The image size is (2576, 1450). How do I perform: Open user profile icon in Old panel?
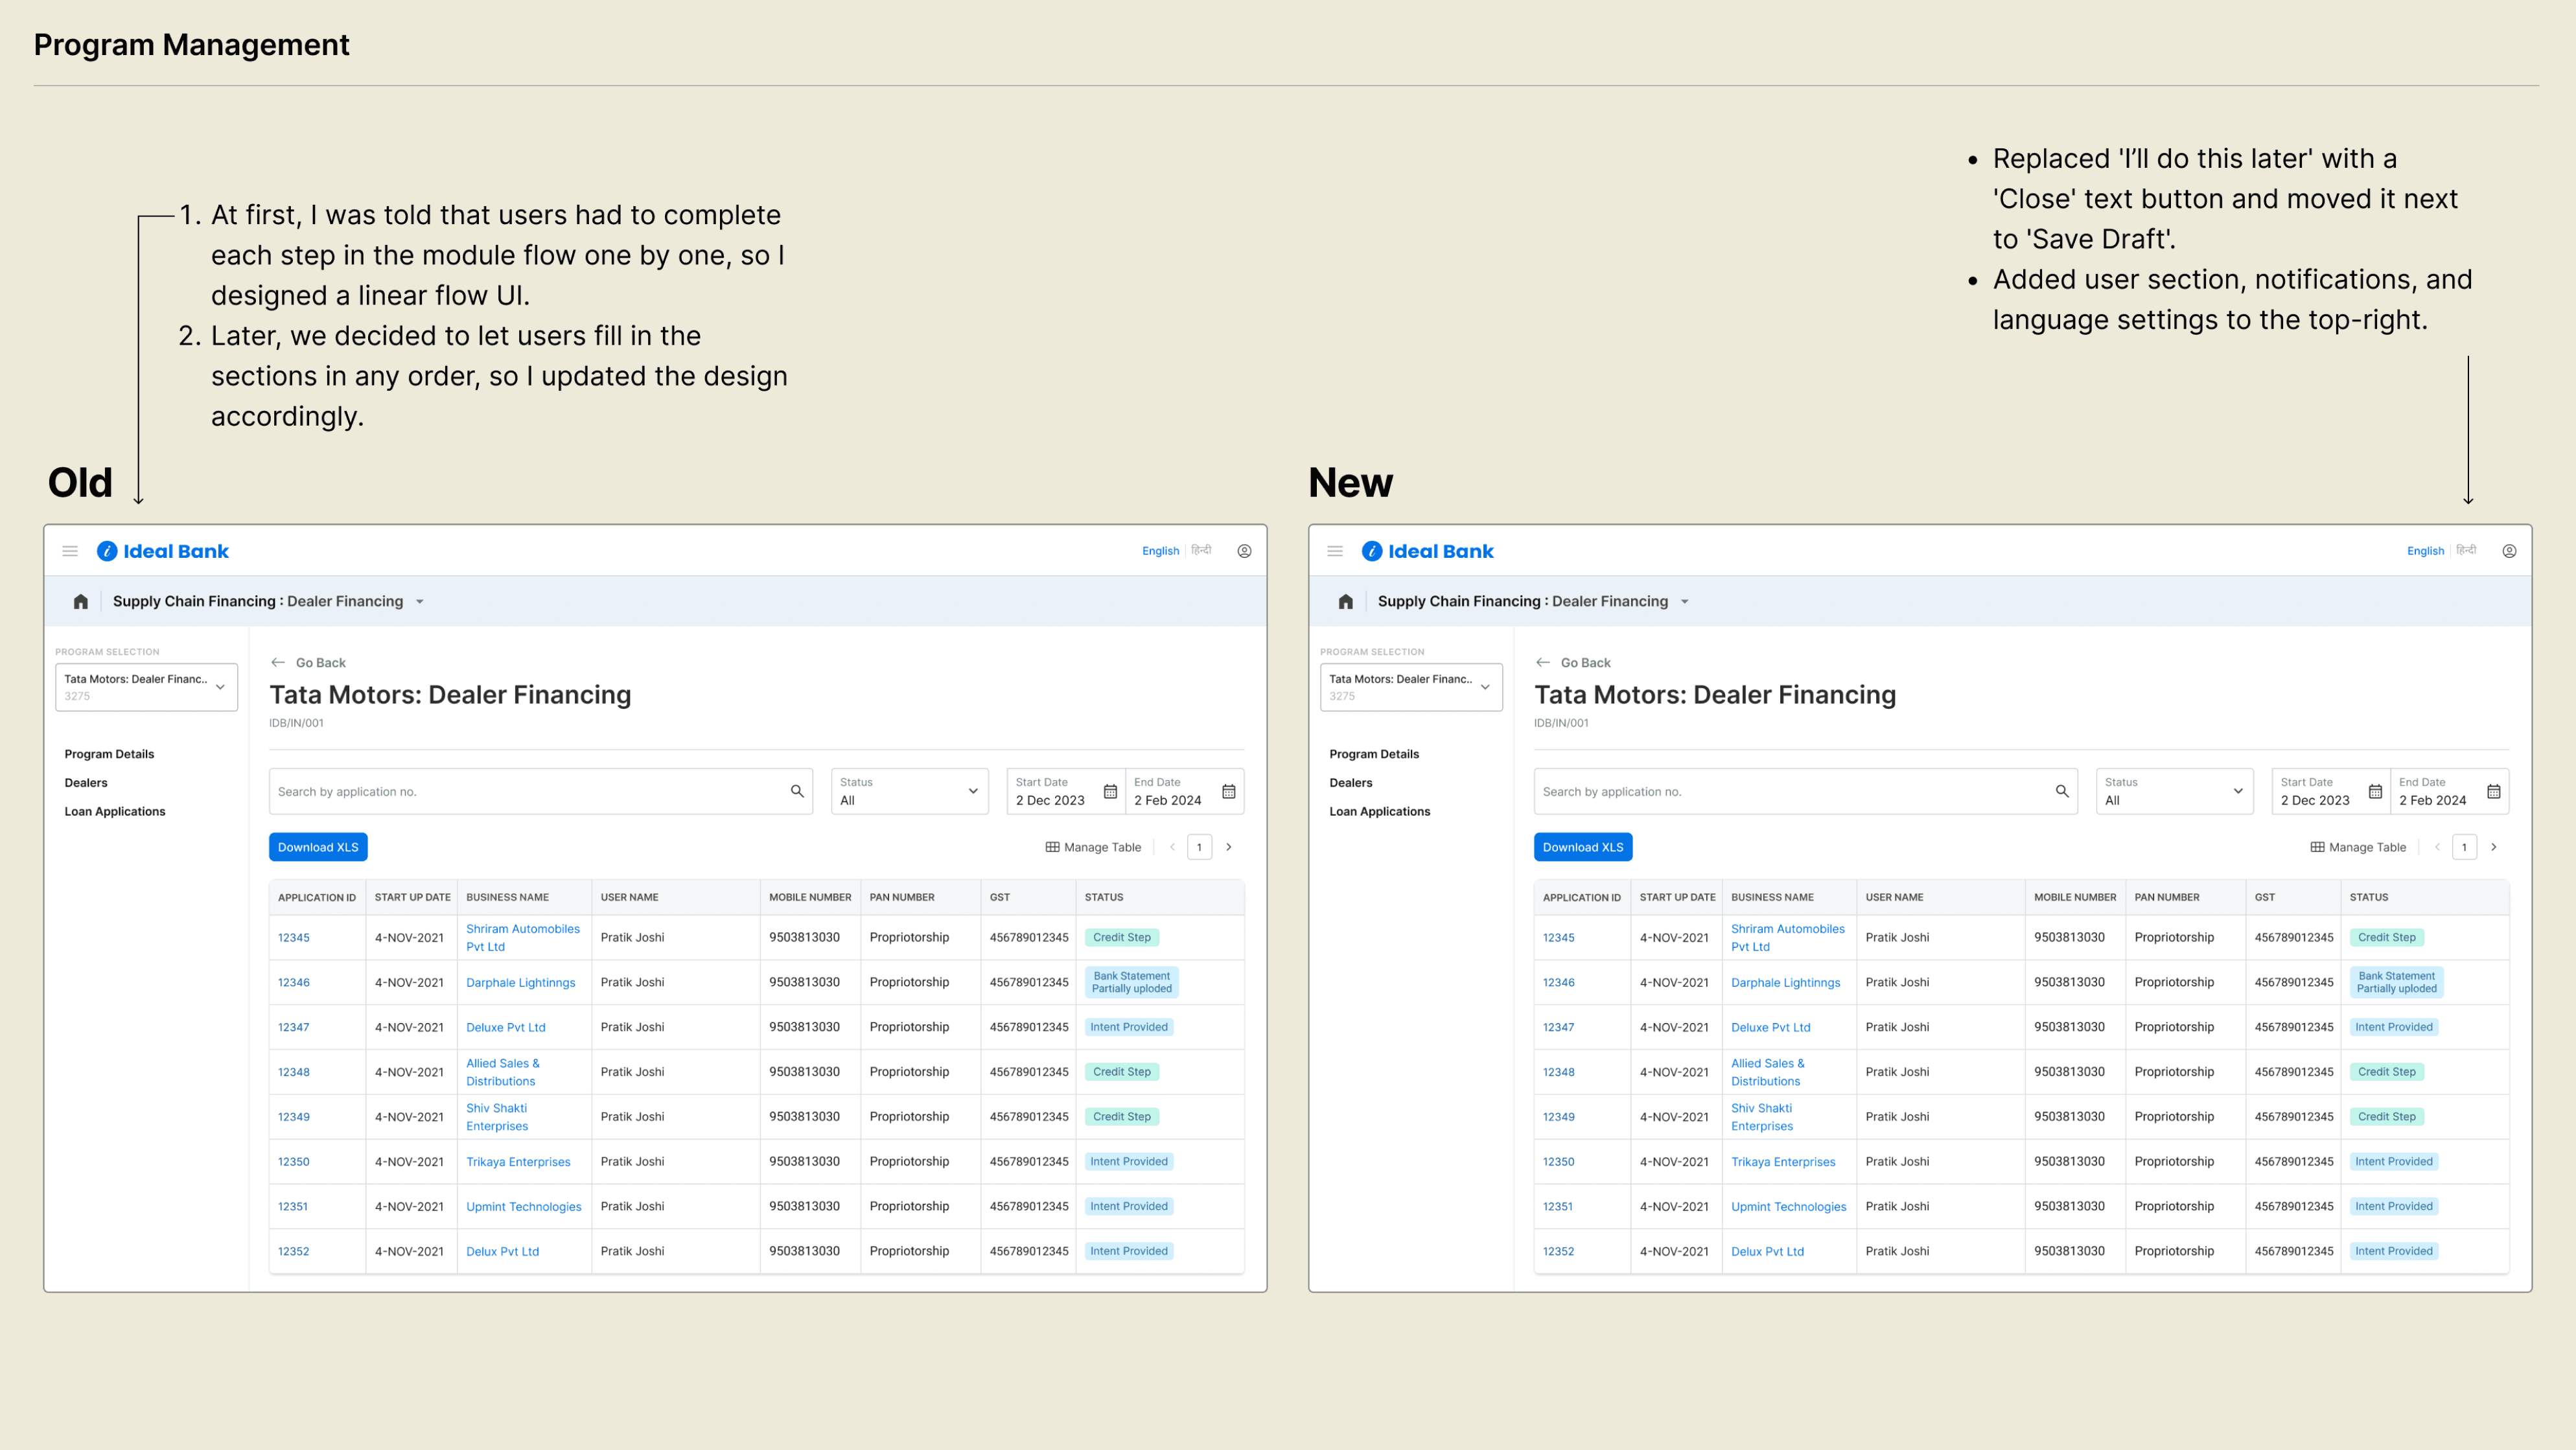click(1244, 551)
